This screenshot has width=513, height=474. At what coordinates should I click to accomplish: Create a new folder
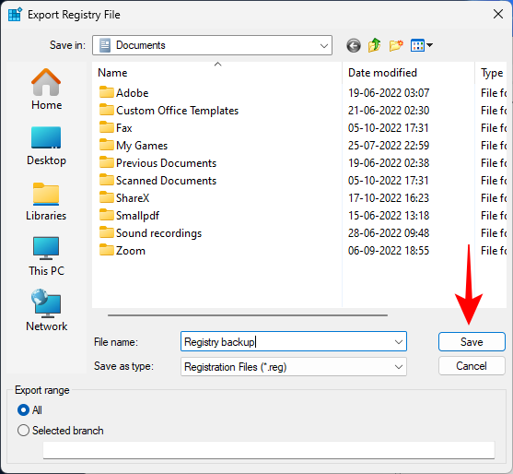[396, 45]
